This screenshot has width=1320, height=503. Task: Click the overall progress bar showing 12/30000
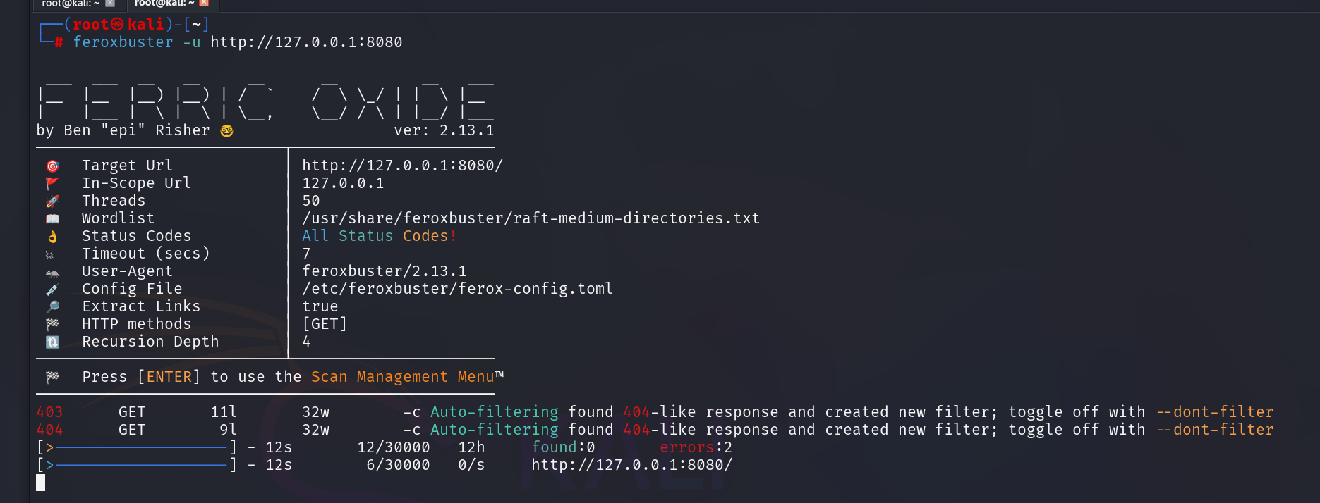pos(137,447)
